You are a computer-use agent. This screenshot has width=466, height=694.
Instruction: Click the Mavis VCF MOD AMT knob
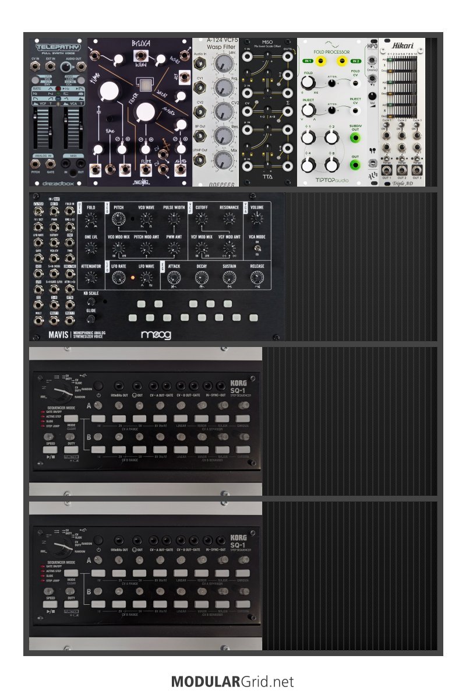pyautogui.click(x=229, y=248)
